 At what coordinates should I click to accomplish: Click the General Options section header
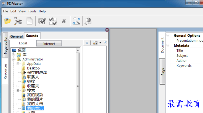pyautogui.click(x=187, y=36)
